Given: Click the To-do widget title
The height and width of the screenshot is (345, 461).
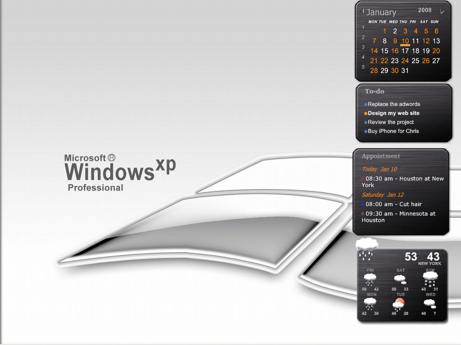Looking at the screenshot, I should (375, 91).
